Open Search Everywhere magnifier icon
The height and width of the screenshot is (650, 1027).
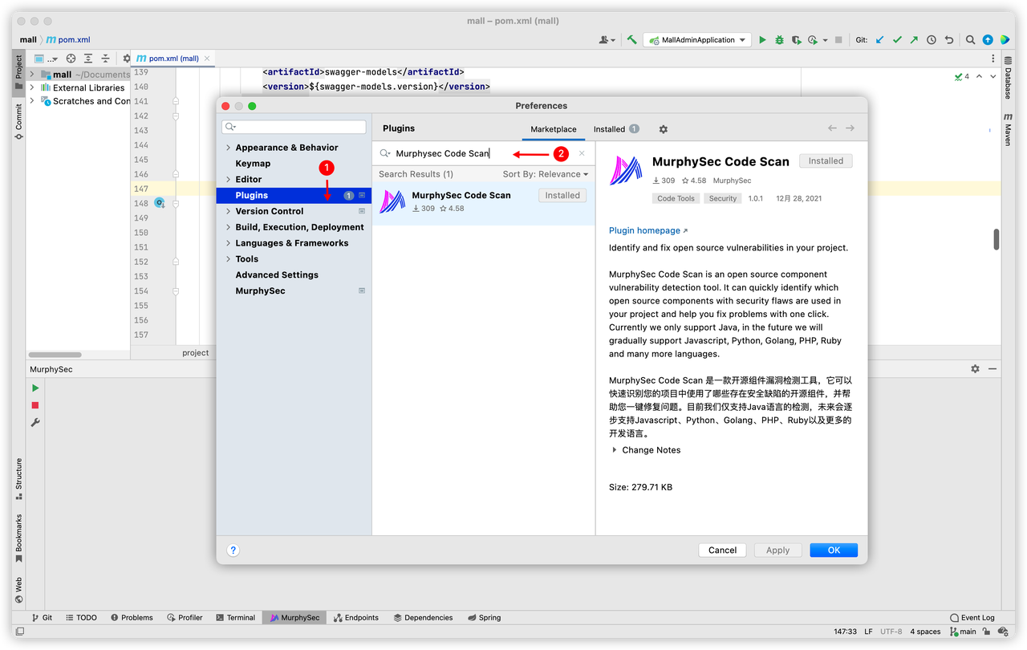pyautogui.click(x=970, y=39)
